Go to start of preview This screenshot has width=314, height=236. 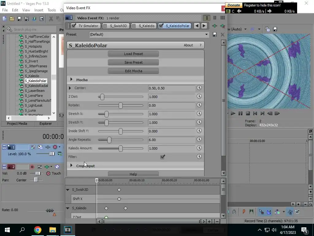255,113
